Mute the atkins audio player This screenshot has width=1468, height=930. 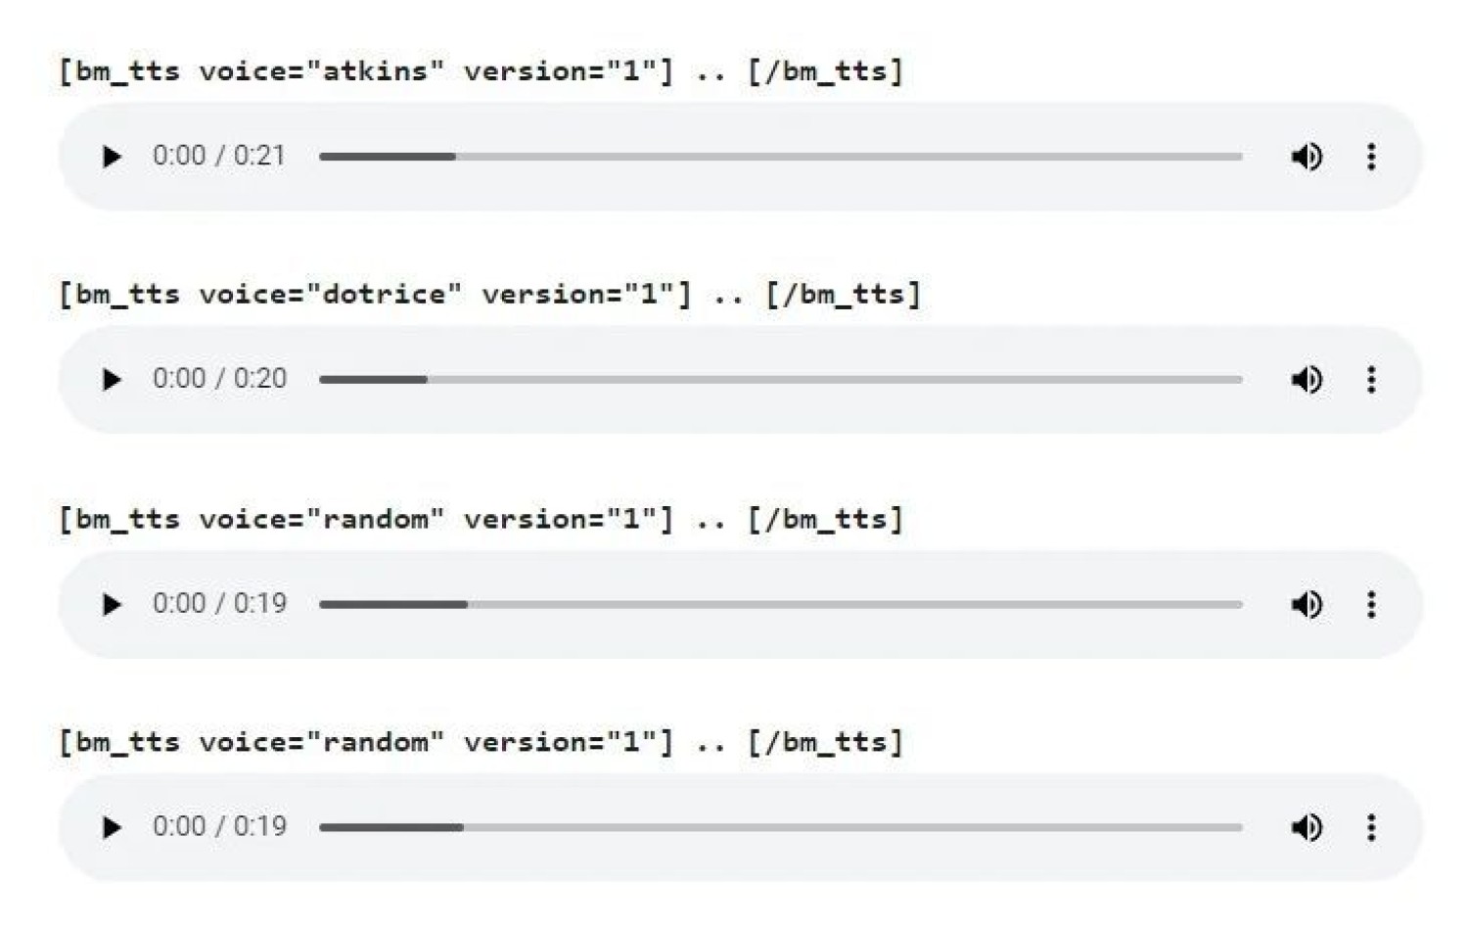(x=1307, y=157)
